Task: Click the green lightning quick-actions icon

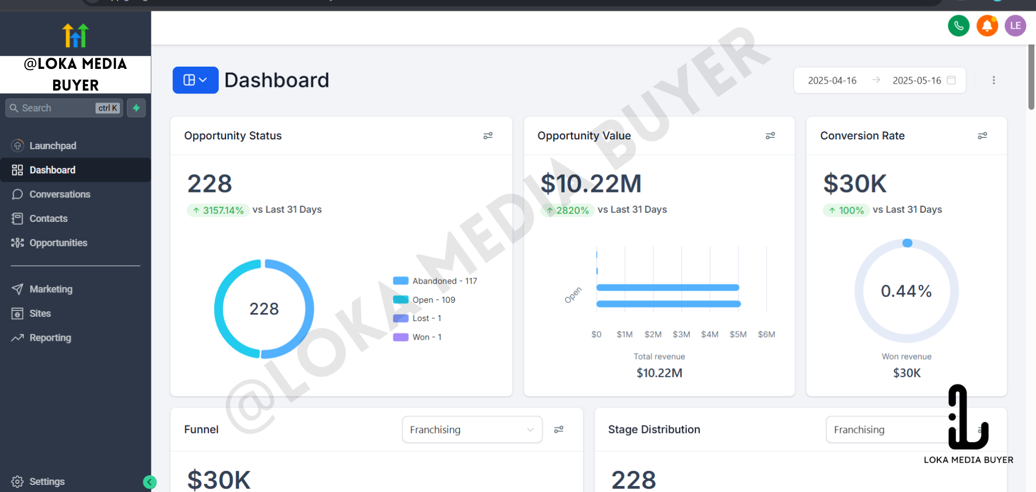Action: [136, 108]
